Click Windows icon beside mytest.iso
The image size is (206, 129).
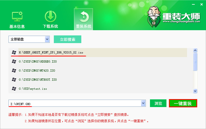click(x=14, y=89)
